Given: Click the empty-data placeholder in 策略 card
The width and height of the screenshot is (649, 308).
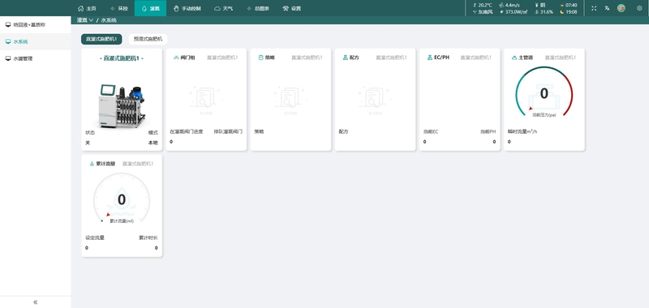Looking at the screenshot, I should click(x=290, y=100).
